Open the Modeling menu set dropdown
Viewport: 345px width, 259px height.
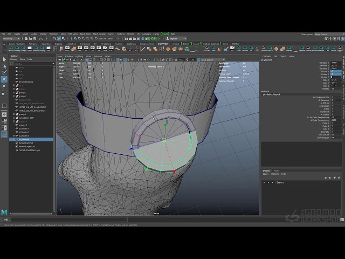(x=11, y=38)
